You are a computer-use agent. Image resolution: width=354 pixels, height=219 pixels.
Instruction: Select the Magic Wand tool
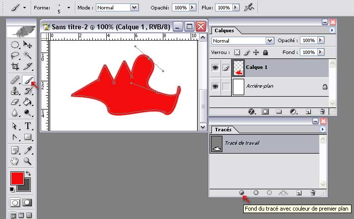coord(27,55)
